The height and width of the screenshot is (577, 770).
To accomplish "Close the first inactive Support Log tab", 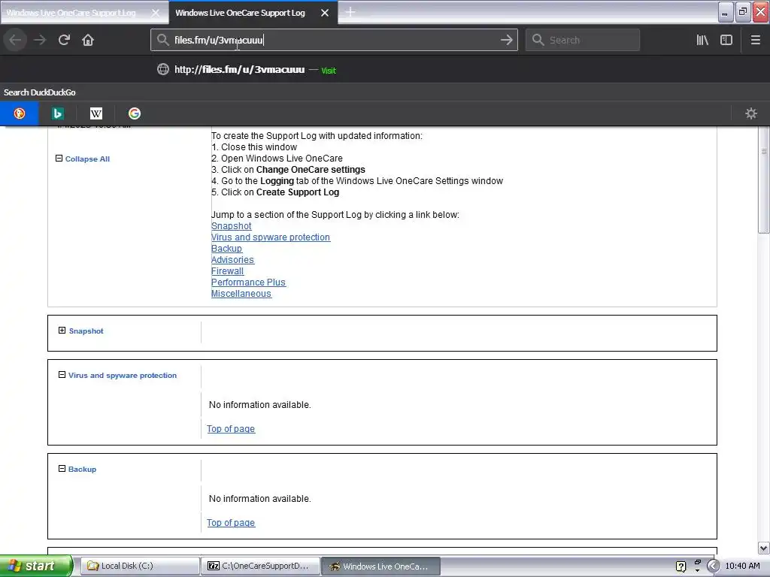I will [155, 13].
